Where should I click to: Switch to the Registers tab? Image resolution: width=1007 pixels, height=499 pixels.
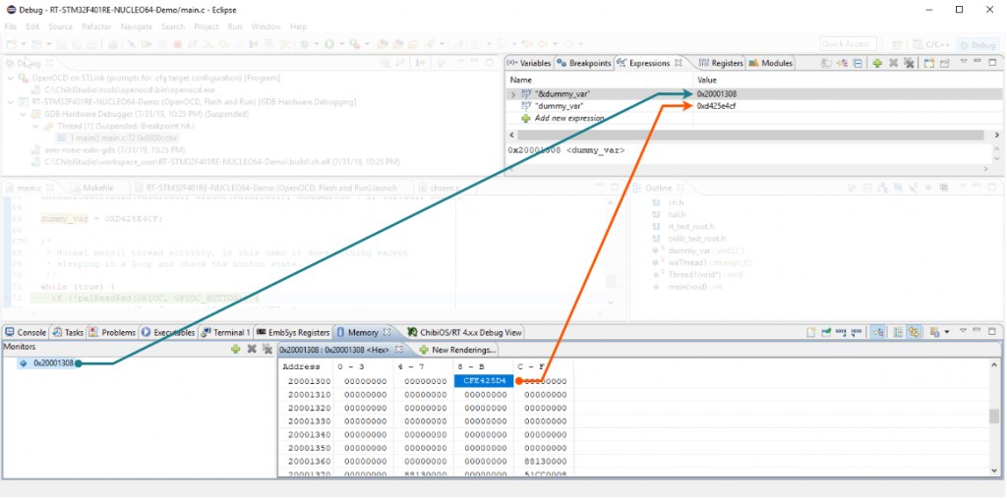click(x=721, y=63)
